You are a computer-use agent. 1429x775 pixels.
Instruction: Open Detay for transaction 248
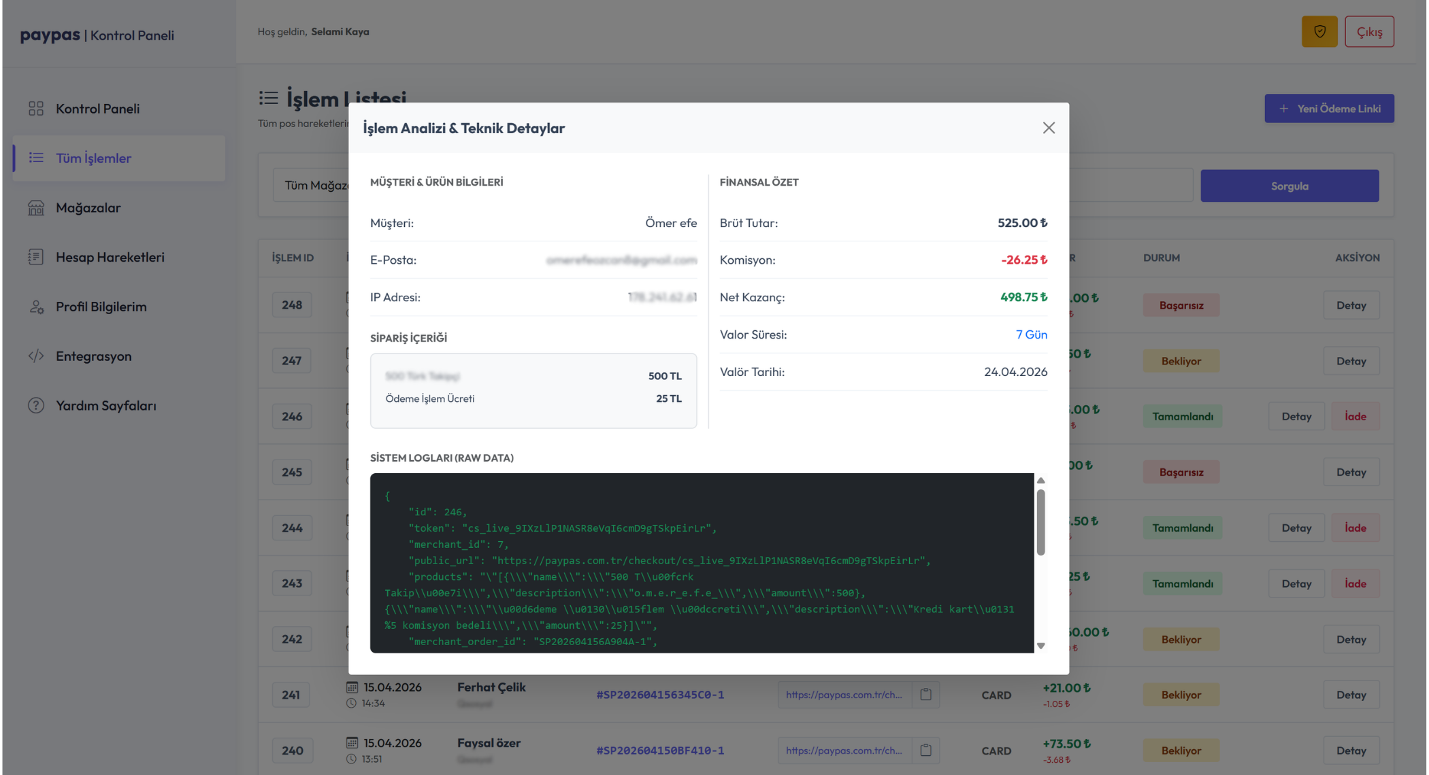(x=1351, y=305)
